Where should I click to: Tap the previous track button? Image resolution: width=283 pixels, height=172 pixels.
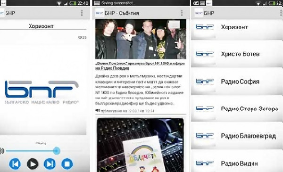pos(15,164)
